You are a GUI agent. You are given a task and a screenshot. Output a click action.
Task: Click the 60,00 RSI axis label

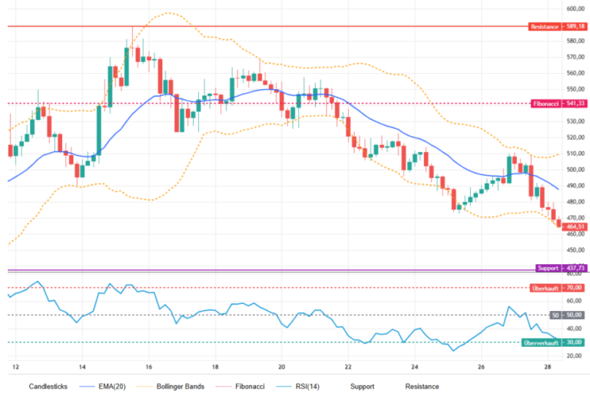click(574, 301)
